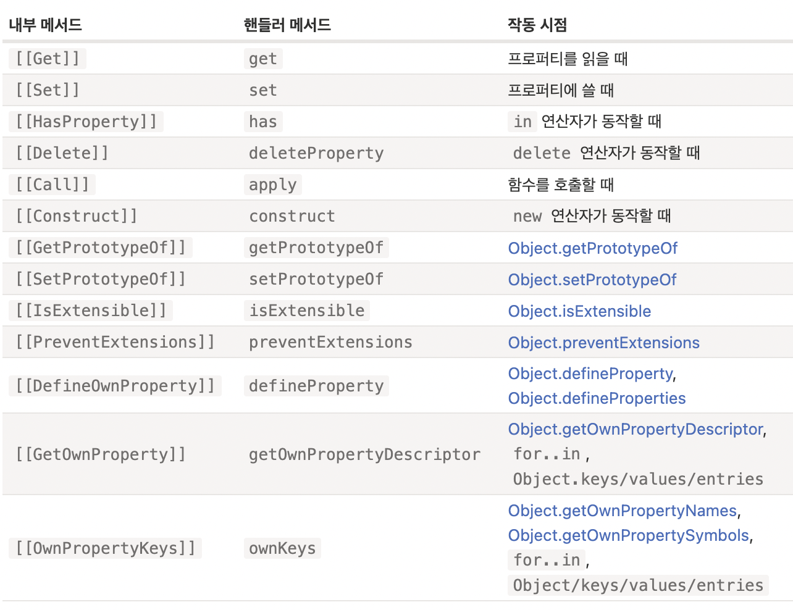Click the deleteProperty handler cell
The width and height of the screenshot is (793, 610).
pos(316,153)
